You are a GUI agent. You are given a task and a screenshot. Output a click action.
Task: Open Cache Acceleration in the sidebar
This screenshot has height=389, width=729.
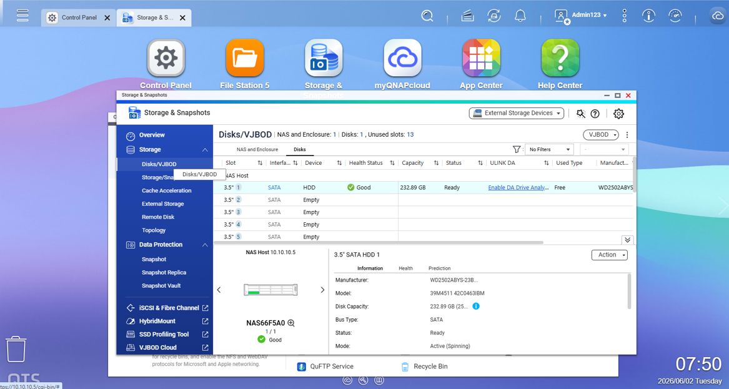coord(166,190)
